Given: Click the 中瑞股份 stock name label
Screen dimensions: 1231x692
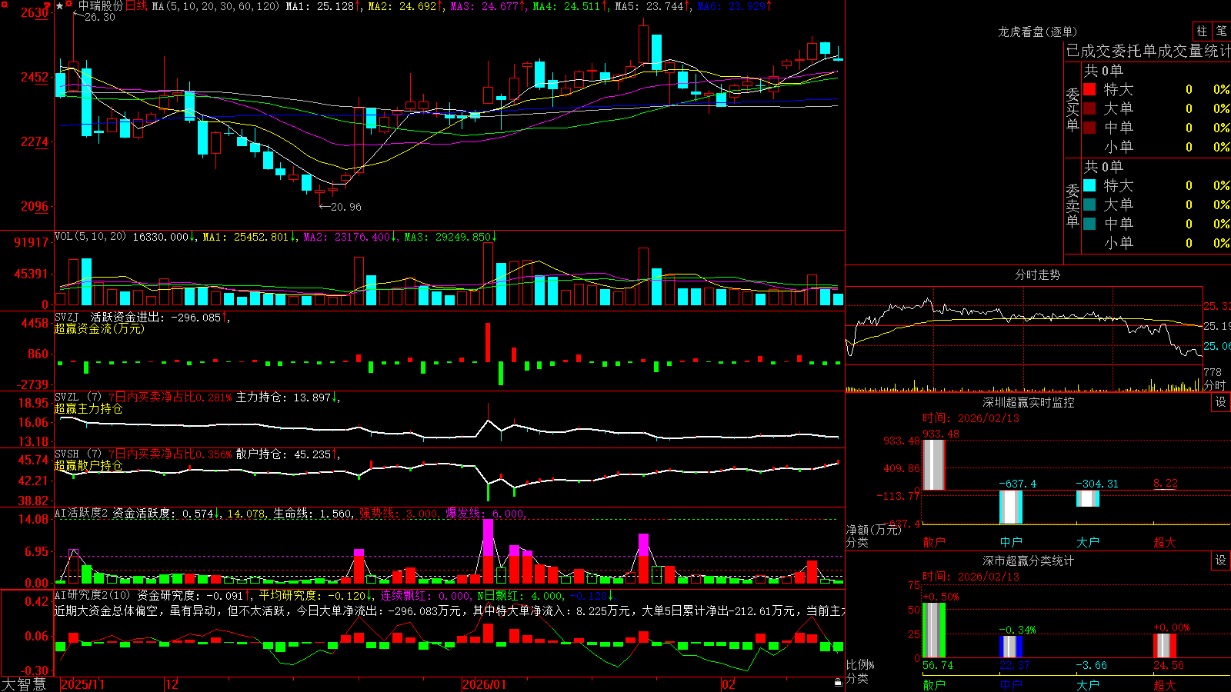Looking at the screenshot, I should click(x=101, y=6).
